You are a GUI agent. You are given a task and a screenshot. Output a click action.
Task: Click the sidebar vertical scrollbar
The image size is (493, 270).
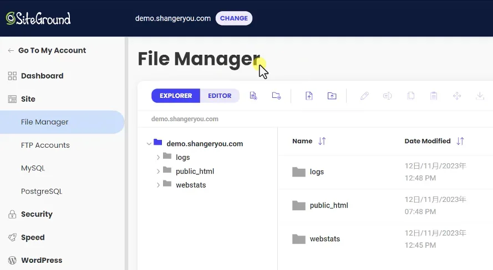(x=126, y=153)
